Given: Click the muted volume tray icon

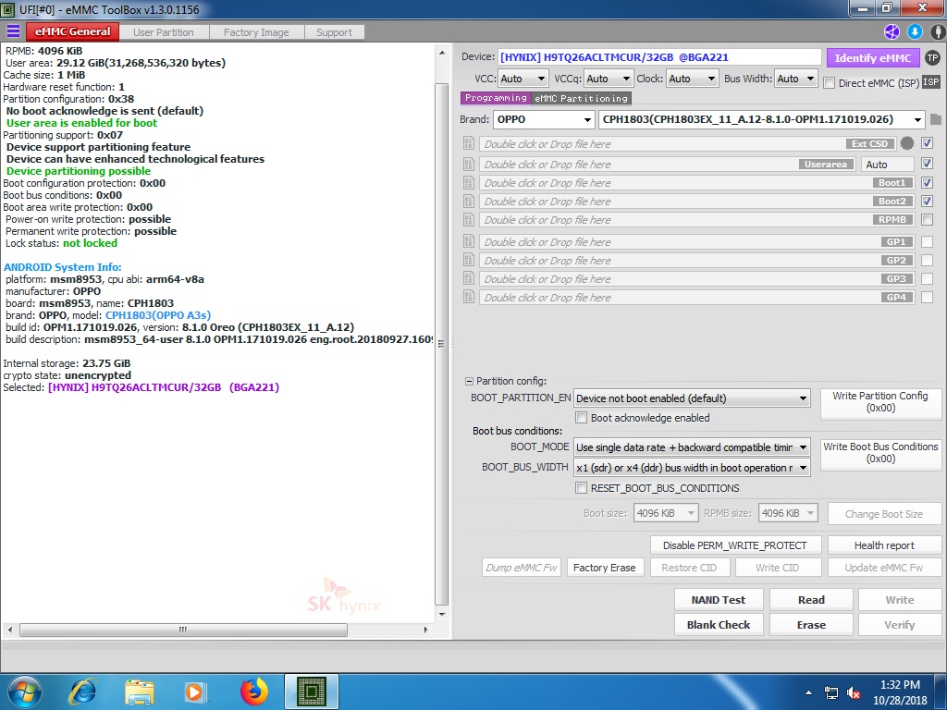Looking at the screenshot, I should click(854, 693).
